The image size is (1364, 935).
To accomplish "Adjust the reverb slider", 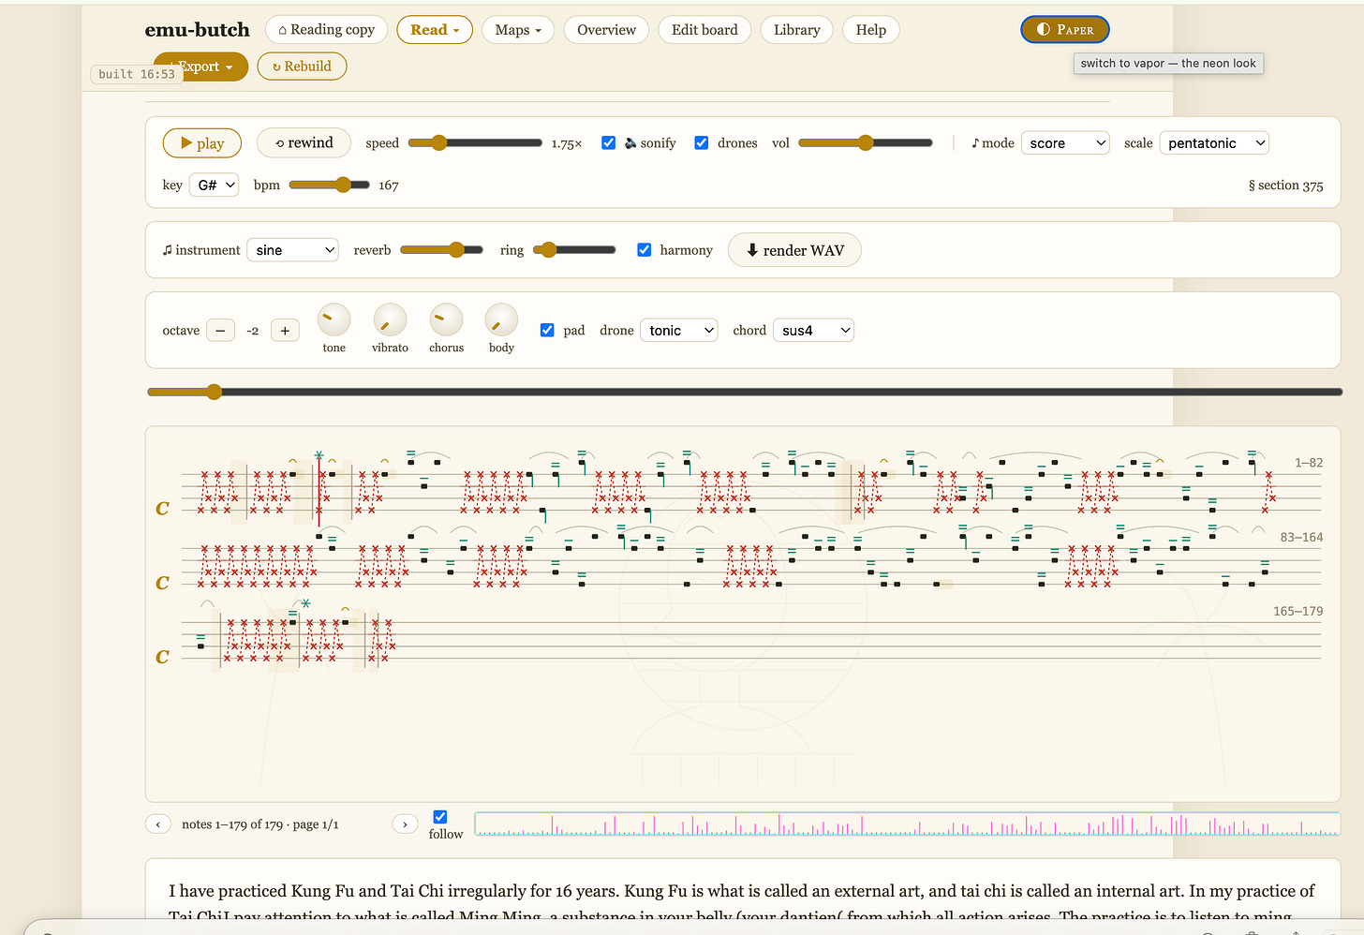I will pyautogui.click(x=441, y=250).
